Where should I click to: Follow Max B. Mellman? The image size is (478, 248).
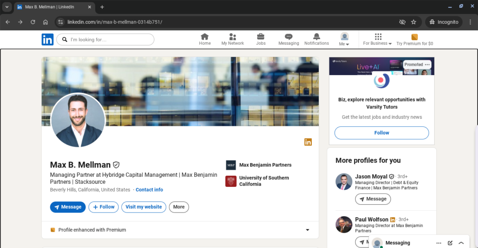[x=104, y=207]
